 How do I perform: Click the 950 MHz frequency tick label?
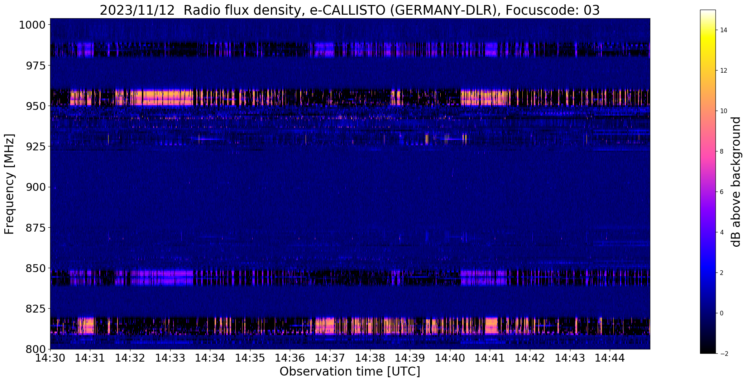pos(36,106)
